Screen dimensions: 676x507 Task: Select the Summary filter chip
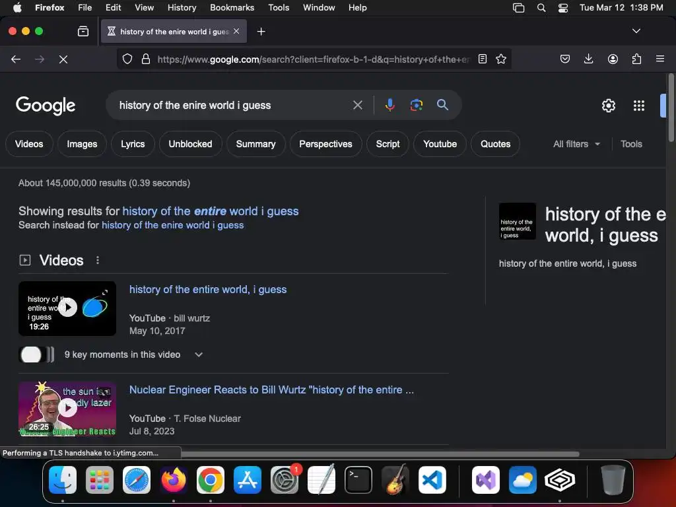click(255, 144)
